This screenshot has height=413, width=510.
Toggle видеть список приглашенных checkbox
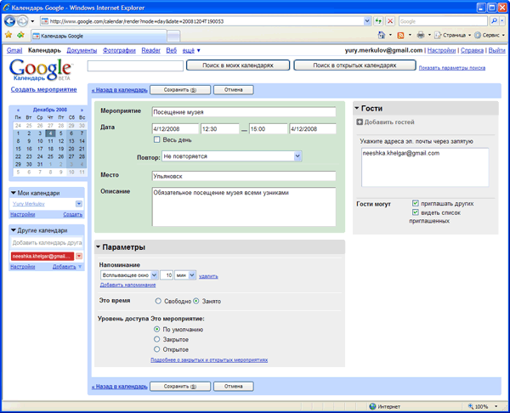point(416,212)
